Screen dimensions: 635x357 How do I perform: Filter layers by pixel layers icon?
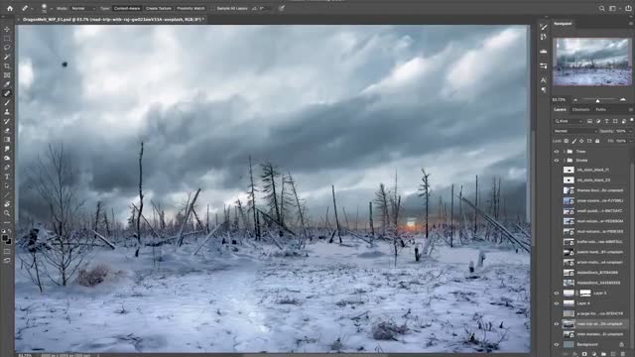tap(589, 121)
